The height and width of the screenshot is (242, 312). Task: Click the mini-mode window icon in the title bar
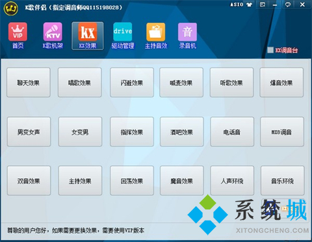pyautogui.click(x=263, y=5)
